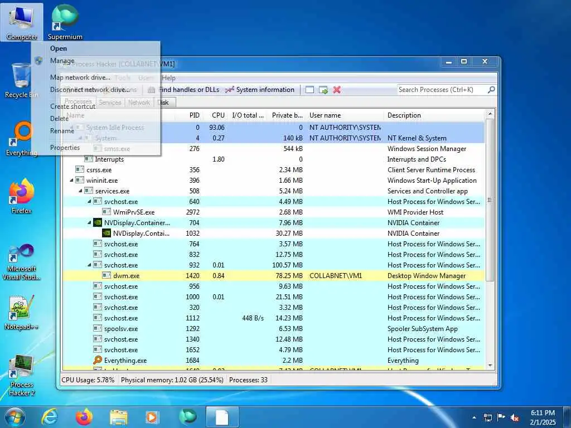Select the Notepad++ desktop shortcut
Viewport: 571px width, 428px height.
(22, 312)
